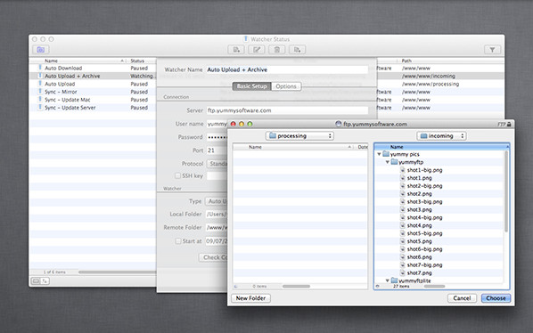Image resolution: width=533 pixels, height=333 pixels.
Task: Select the Auto Upload + Archive watcher row
Action: pos(93,76)
